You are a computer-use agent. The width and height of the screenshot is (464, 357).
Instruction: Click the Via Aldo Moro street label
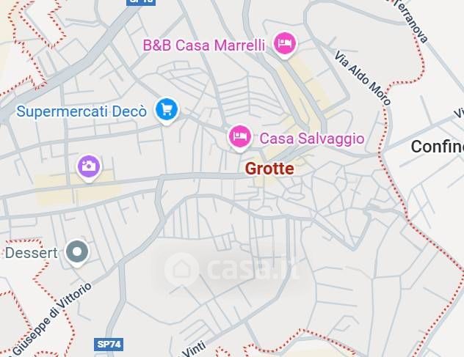(363, 78)
